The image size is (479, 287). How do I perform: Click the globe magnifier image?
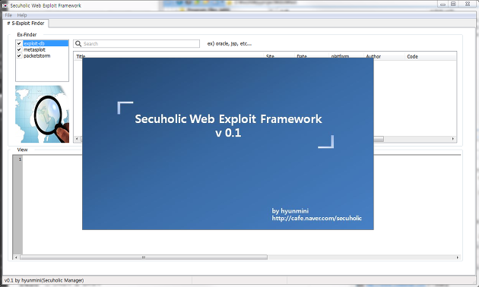42,114
